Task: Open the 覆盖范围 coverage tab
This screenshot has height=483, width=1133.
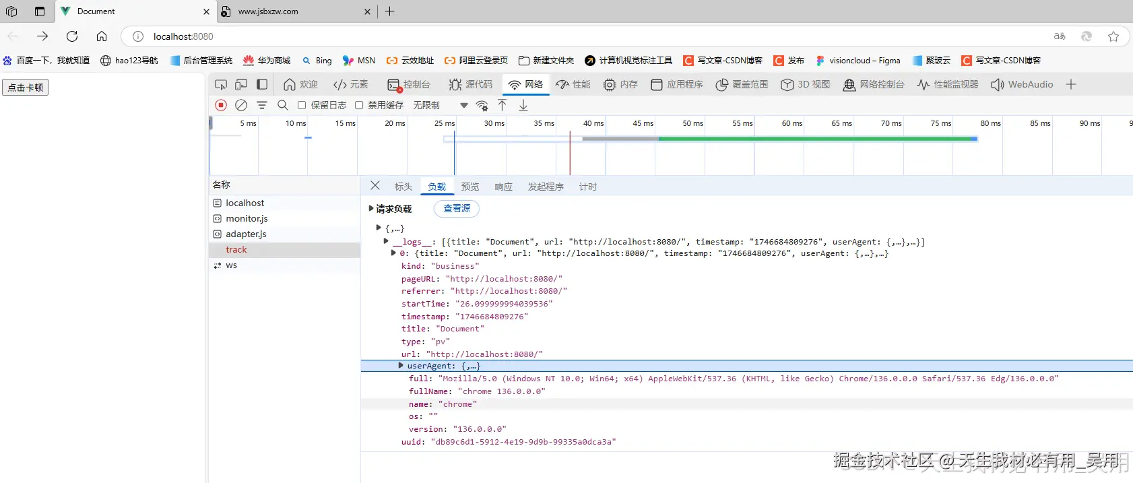Action: 742,85
